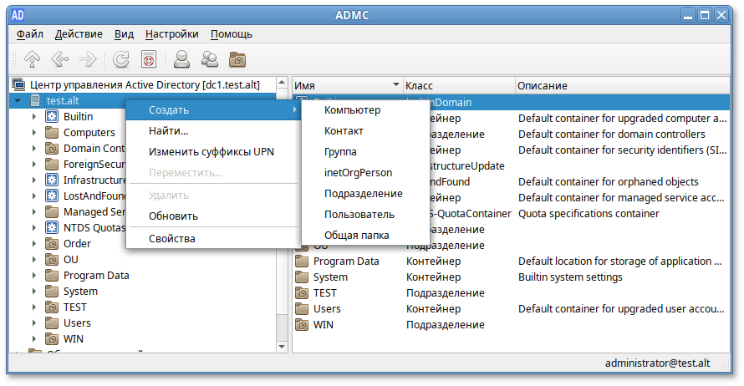Image resolution: width=744 pixels, height=386 pixels.
Task: Click the NTDS Quotas icon in tree
Action: click(x=52, y=227)
